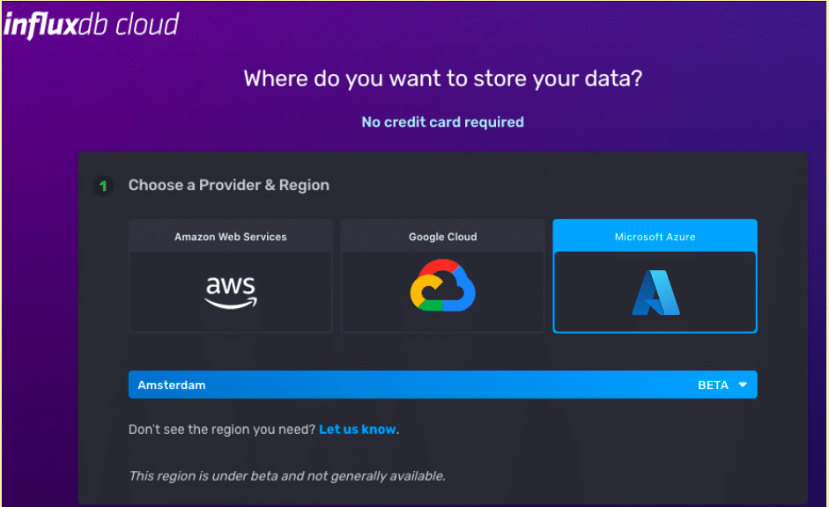Click the blue Amsterdam region bar
The width and height of the screenshot is (829, 507).
[442, 385]
